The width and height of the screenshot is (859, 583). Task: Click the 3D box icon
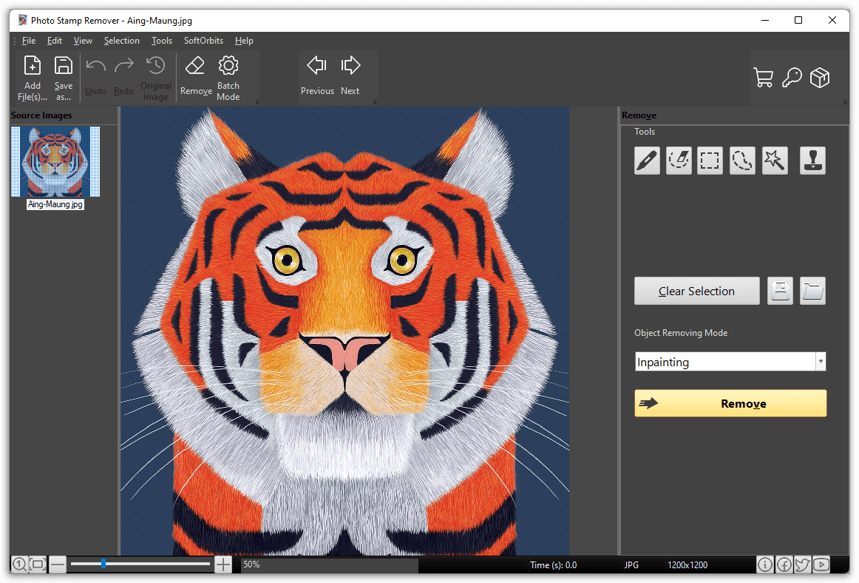pyautogui.click(x=820, y=78)
